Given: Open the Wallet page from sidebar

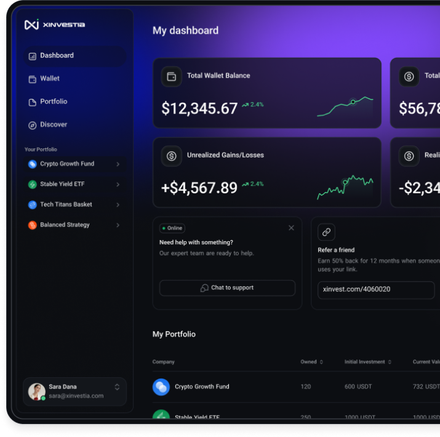Looking at the screenshot, I should point(50,79).
